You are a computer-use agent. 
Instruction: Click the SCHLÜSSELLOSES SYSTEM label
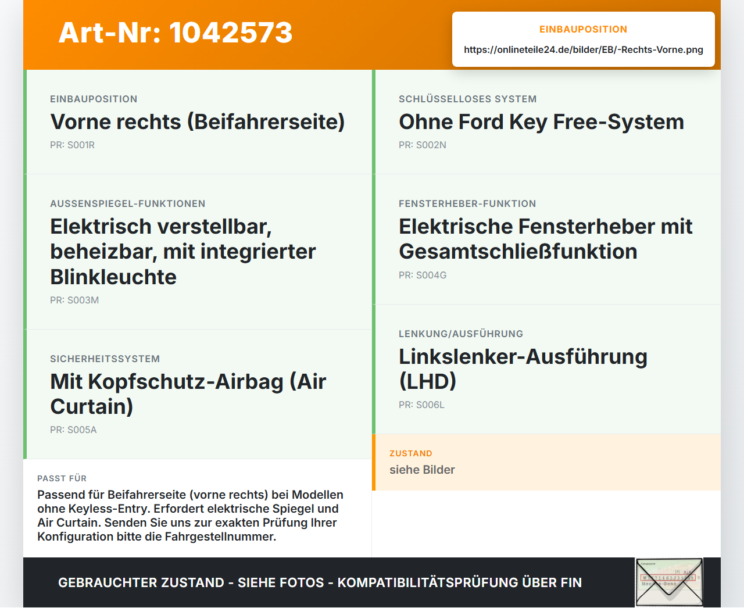pyautogui.click(x=468, y=99)
